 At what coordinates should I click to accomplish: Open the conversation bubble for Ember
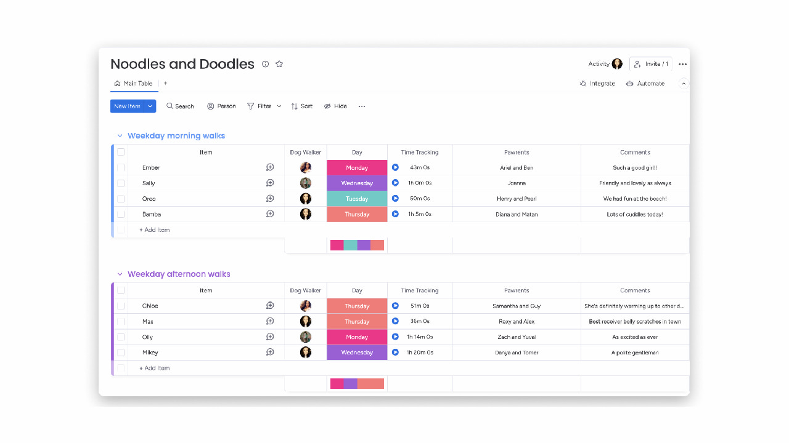(x=270, y=167)
